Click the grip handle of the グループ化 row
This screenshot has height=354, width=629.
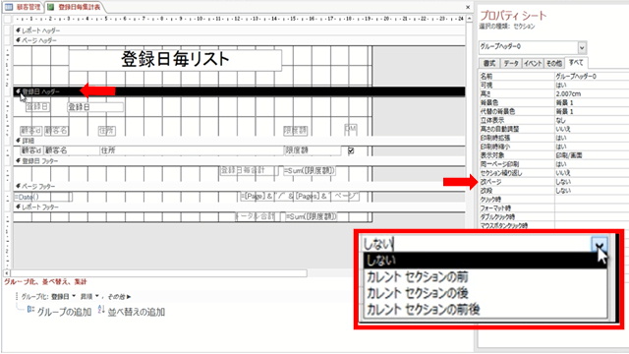click(x=17, y=297)
